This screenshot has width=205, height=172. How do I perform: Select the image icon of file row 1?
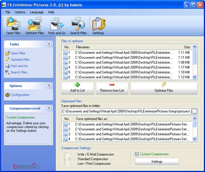pos(65,53)
